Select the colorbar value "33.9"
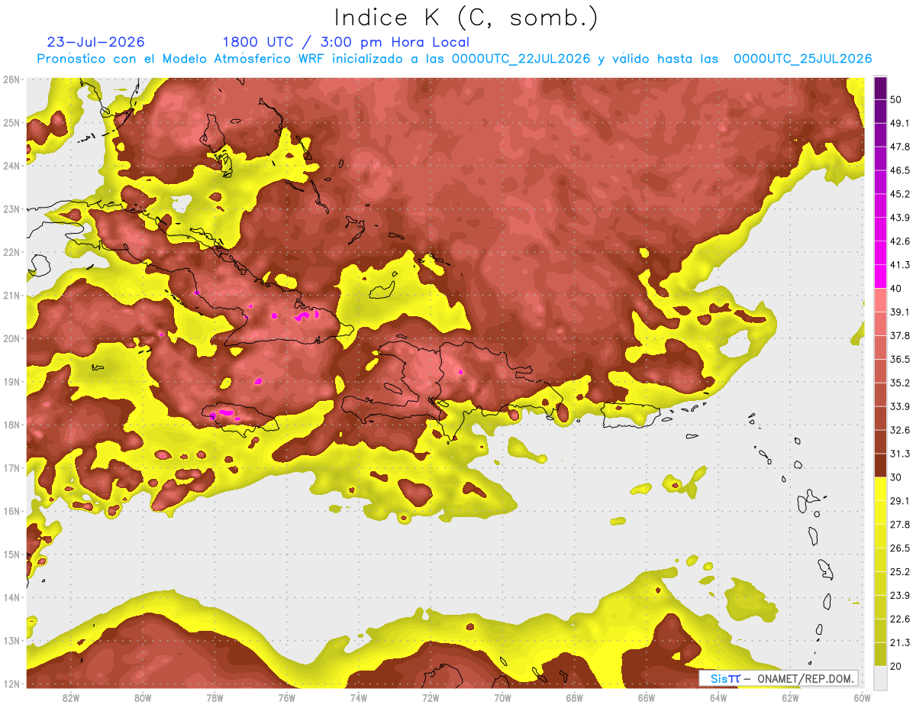 (x=901, y=406)
